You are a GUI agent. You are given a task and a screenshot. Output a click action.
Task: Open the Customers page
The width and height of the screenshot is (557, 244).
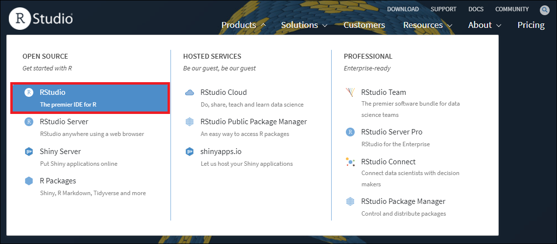(364, 25)
